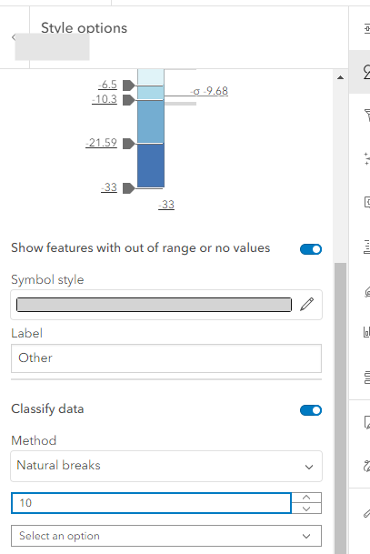Click the pencil icon to edit symbol style

(306, 304)
